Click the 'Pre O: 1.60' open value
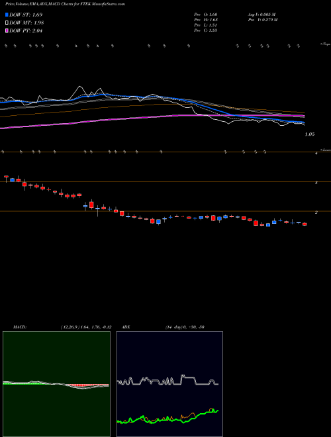 pos(206,15)
